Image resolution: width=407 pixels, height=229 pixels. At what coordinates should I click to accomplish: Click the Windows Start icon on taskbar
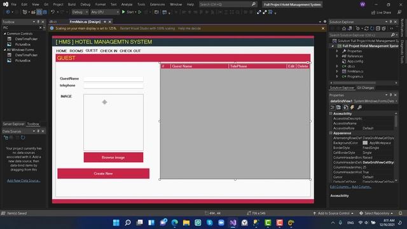click(116, 223)
